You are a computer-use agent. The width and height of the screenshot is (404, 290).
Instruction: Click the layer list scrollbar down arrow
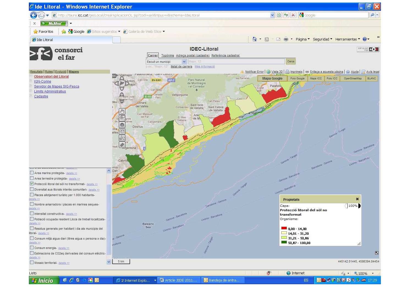pyautogui.click(x=109, y=262)
